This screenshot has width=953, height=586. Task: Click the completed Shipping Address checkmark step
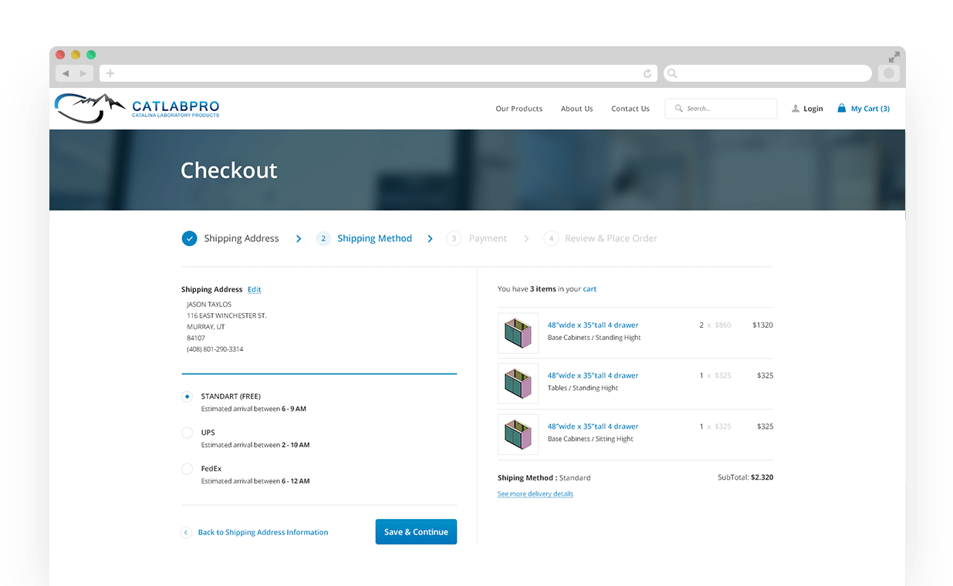click(189, 239)
